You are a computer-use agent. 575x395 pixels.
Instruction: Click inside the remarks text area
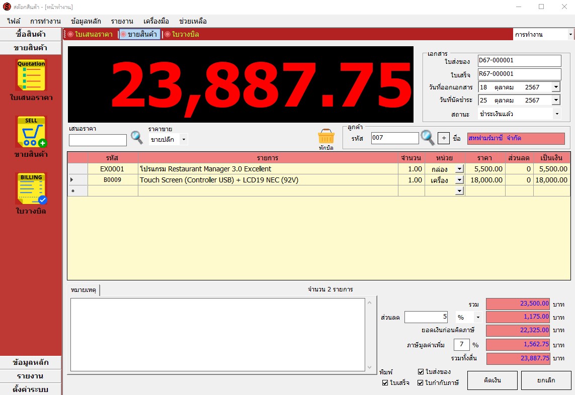[x=217, y=335]
